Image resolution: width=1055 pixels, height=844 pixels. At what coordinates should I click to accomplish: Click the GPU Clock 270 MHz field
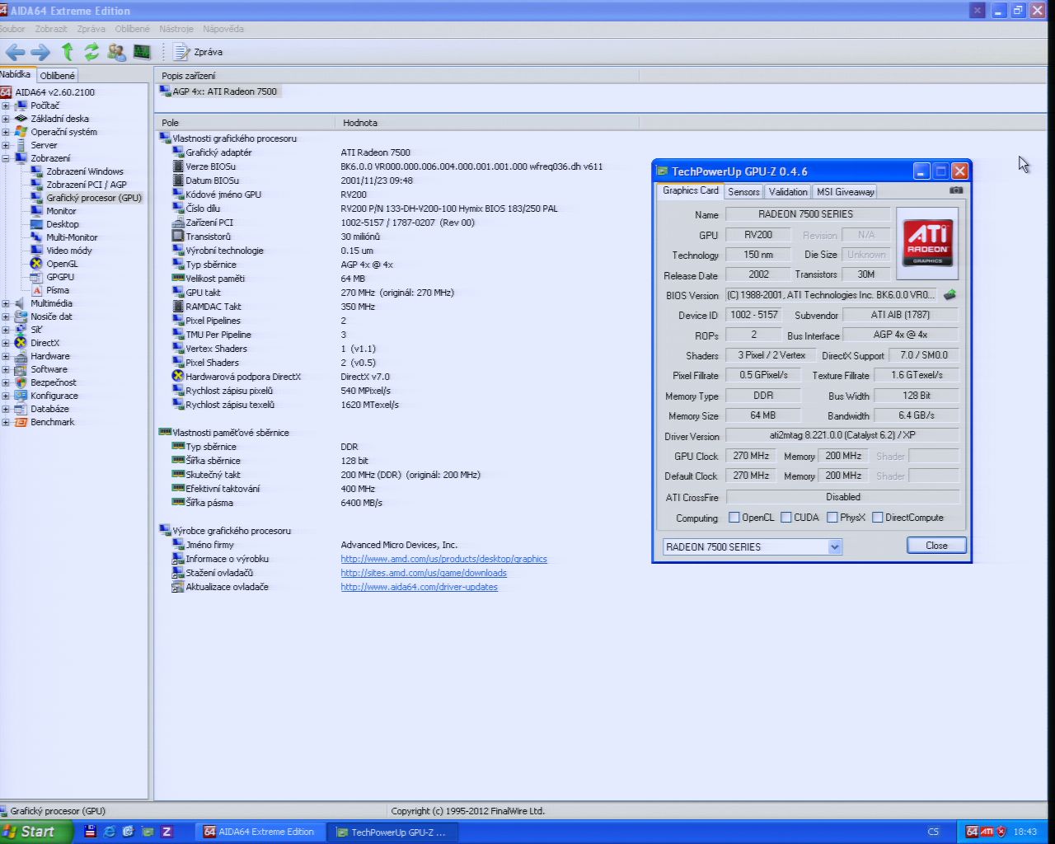751,456
